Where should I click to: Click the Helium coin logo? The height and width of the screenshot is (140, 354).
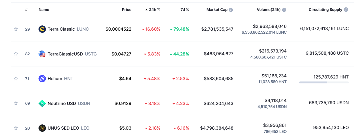pyautogui.click(x=42, y=79)
